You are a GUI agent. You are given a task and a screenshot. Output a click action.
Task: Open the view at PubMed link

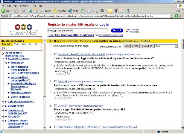tap(142, 41)
